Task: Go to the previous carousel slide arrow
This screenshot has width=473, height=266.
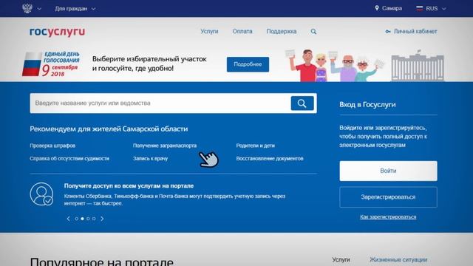Action: pyautogui.click(x=68, y=219)
